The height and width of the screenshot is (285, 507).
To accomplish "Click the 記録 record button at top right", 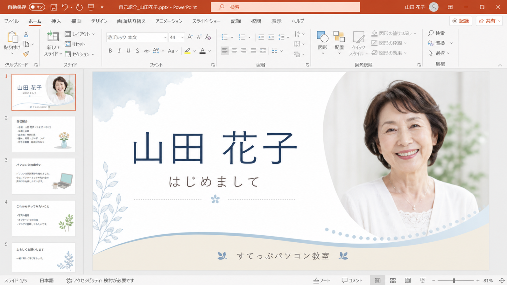I will pyautogui.click(x=461, y=21).
